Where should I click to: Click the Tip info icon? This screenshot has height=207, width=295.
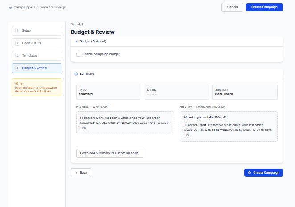click(16, 83)
